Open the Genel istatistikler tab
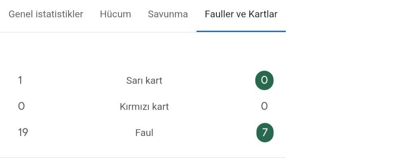The height and width of the screenshot is (161, 397). 46,14
